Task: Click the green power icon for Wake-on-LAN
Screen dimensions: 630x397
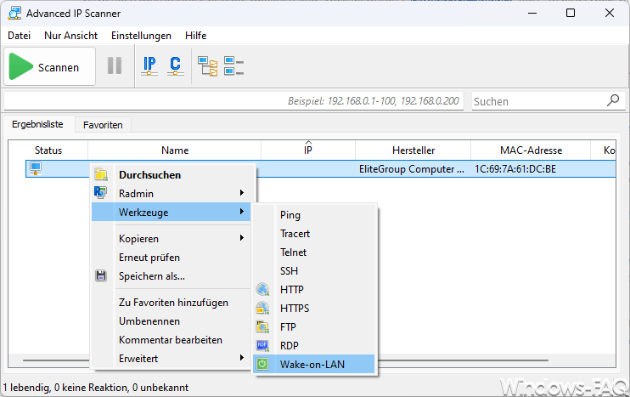Action: (x=262, y=364)
